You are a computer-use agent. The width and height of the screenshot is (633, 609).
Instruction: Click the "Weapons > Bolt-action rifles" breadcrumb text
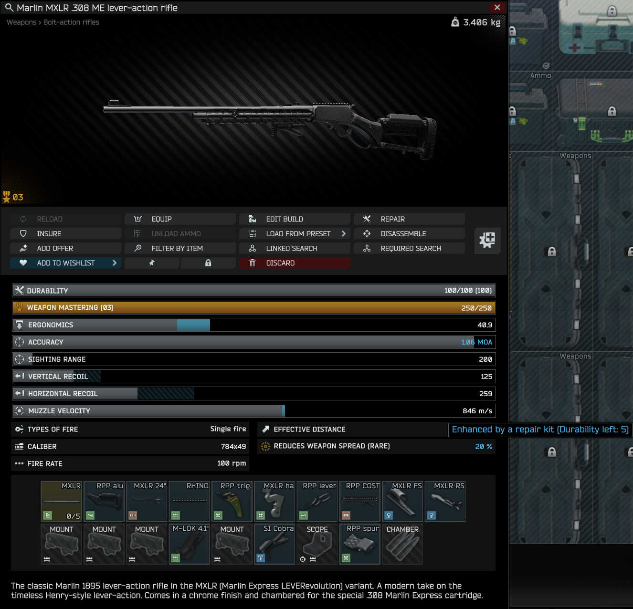[x=53, y=22]
